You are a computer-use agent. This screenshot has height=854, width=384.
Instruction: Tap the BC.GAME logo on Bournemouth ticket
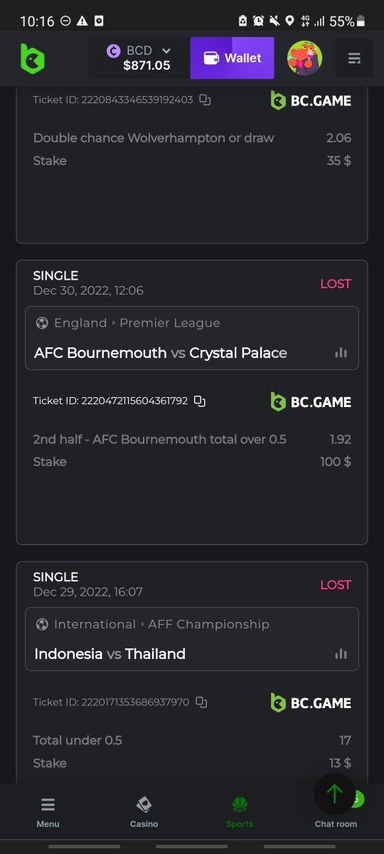click(x=311, y=402)
